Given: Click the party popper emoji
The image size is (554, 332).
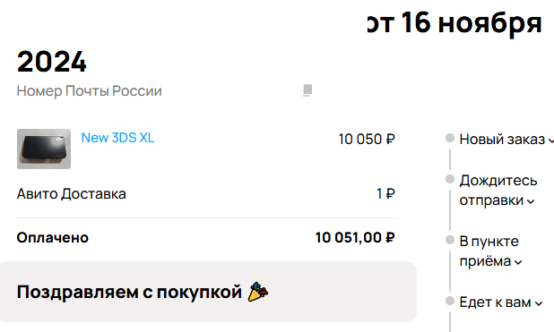Looking at the screenshot, I should (x=258, y=292).
